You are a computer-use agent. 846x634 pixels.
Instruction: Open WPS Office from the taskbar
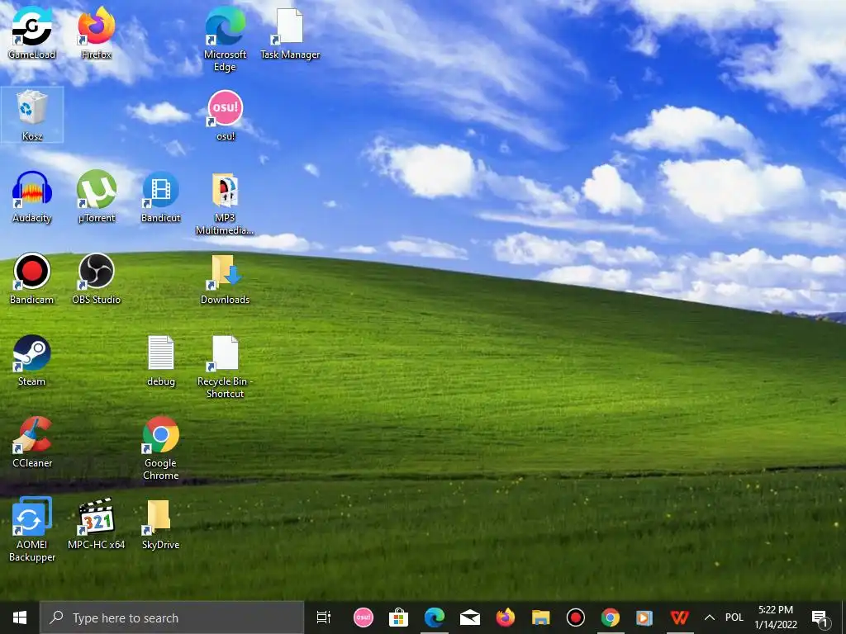tap(679, 617)
